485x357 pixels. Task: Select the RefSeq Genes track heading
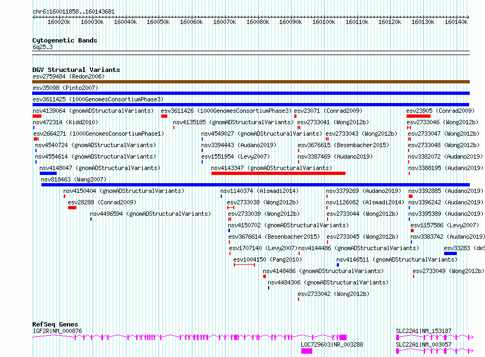tap(55, 324)
